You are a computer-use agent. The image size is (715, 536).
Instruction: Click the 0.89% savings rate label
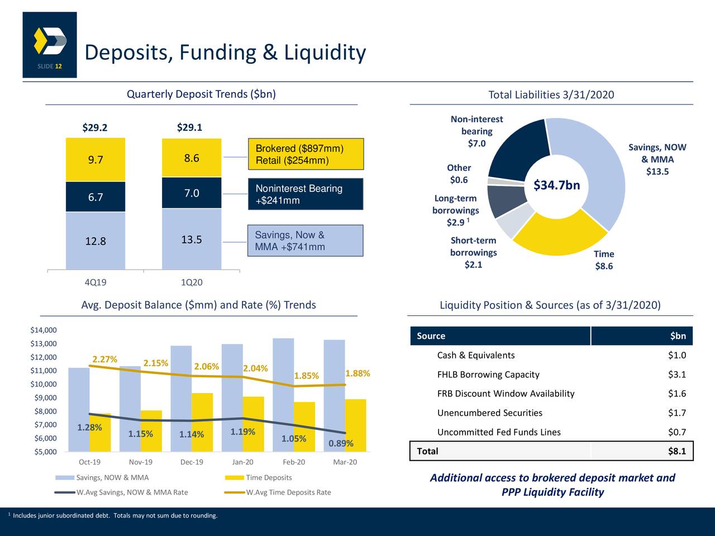(x=341, y=444)
